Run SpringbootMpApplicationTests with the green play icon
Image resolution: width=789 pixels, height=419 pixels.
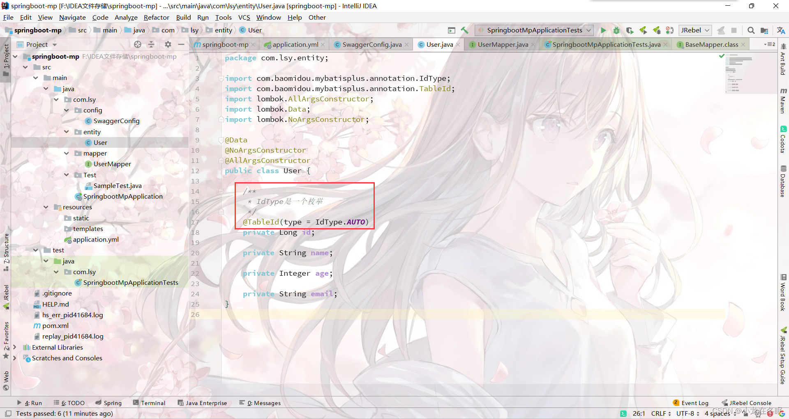(x=603, y=30)
